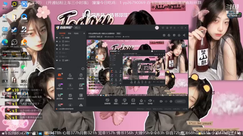Open the 虚拟形象 virtual avatar tool
Image resolution: width=243 pixels, height=136 pixels.
click(x=59, y=96)
